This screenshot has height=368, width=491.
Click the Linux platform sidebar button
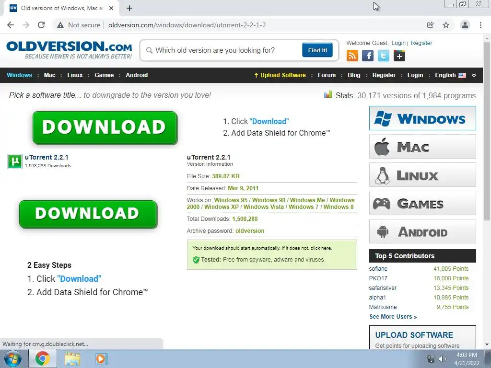[422, 174]
